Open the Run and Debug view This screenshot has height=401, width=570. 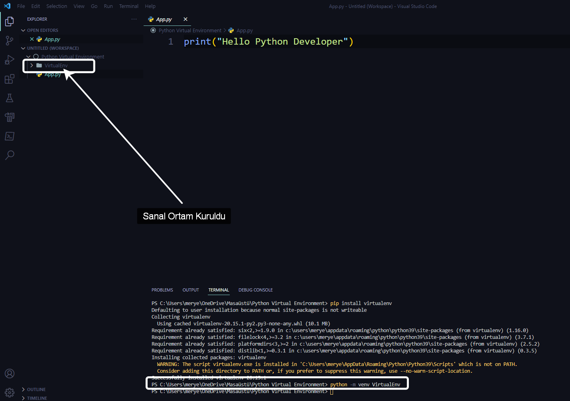(9, 59)
